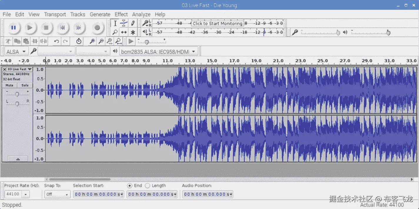Viewport: 419px width, 209px height.
Task: Open the Effect menu
Action: (121, 14)
